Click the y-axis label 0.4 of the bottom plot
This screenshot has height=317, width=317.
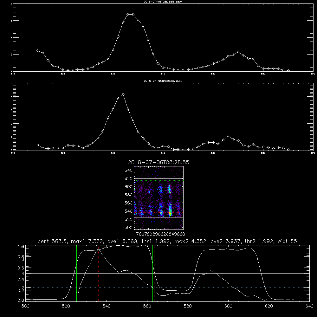click(x=21, y=279)
